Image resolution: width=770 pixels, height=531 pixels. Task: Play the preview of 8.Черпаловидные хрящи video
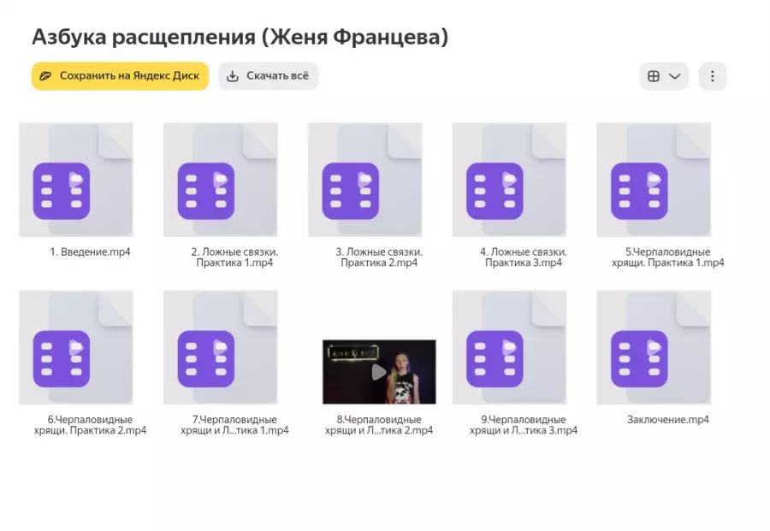(x=378, y=369)
